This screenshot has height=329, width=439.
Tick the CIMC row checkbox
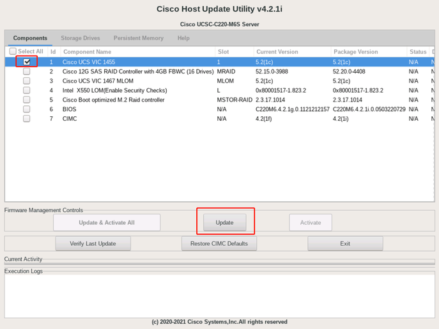point(27,119)
